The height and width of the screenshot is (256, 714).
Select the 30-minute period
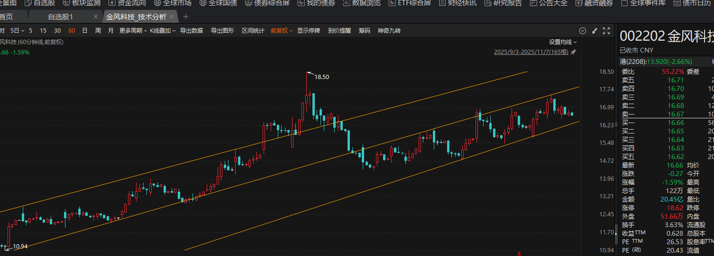tap(57, 30)
